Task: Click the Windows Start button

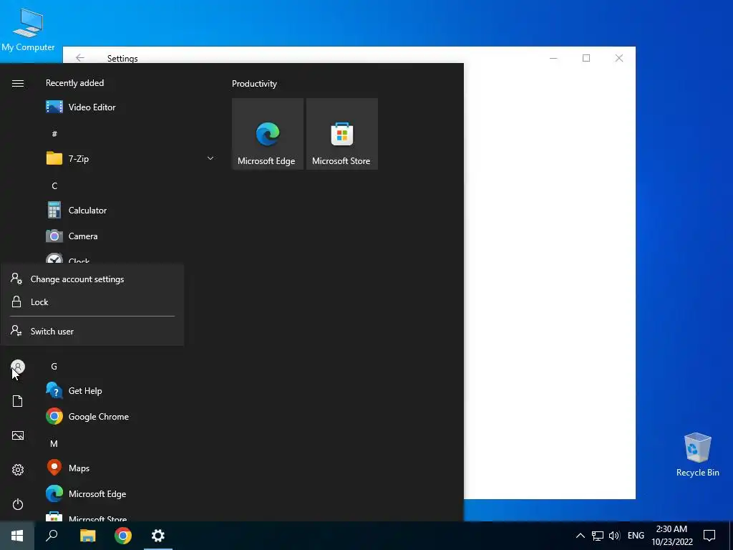Action: pyautogui.click(x=17, y=536)
